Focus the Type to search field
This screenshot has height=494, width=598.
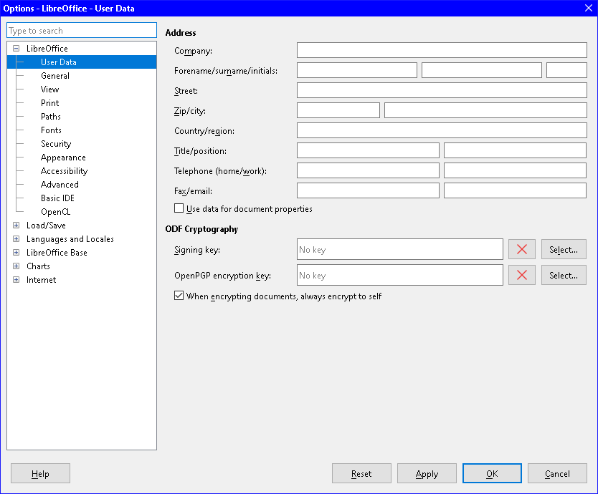tap(82, 31)
